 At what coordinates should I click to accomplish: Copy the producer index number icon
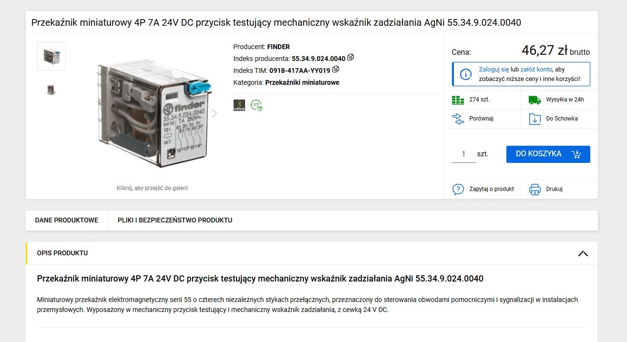351,58
